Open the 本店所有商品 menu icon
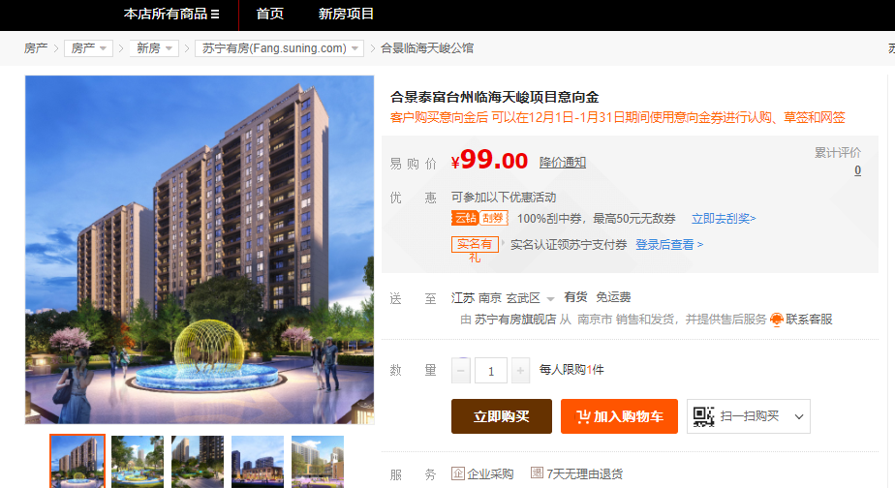Screen dimensions: 895x488 coord(215,15)
